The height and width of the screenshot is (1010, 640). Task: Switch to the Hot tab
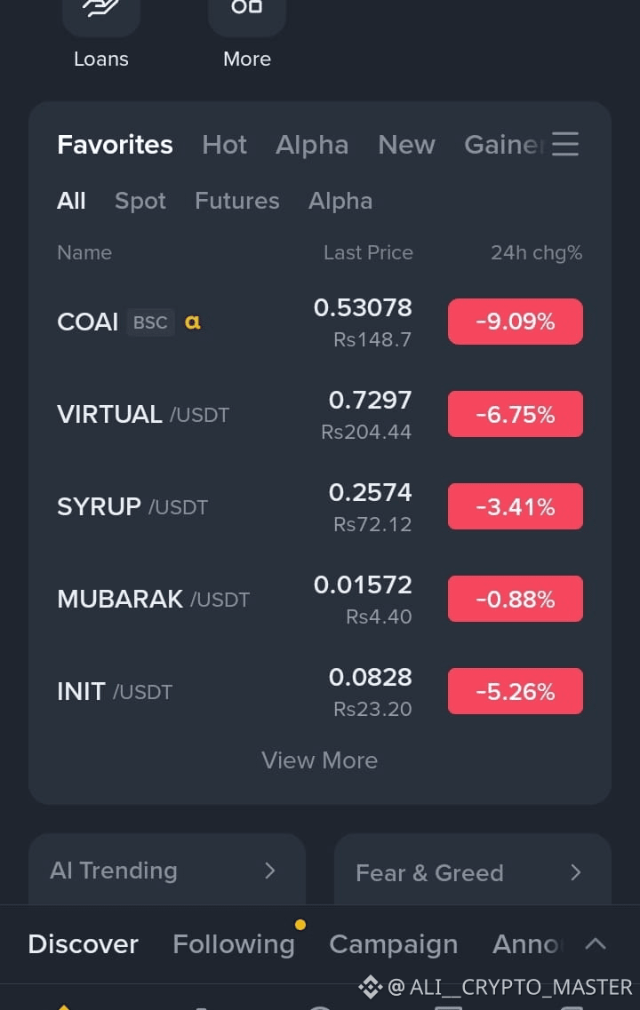tap(224, 145)
